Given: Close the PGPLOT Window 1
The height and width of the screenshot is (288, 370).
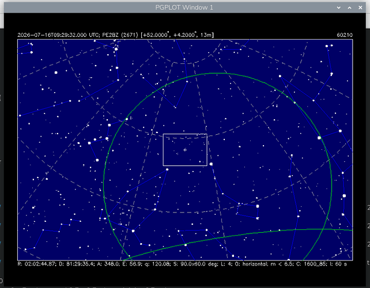Looking at the screenshot, I should click(x=360, y=7).
